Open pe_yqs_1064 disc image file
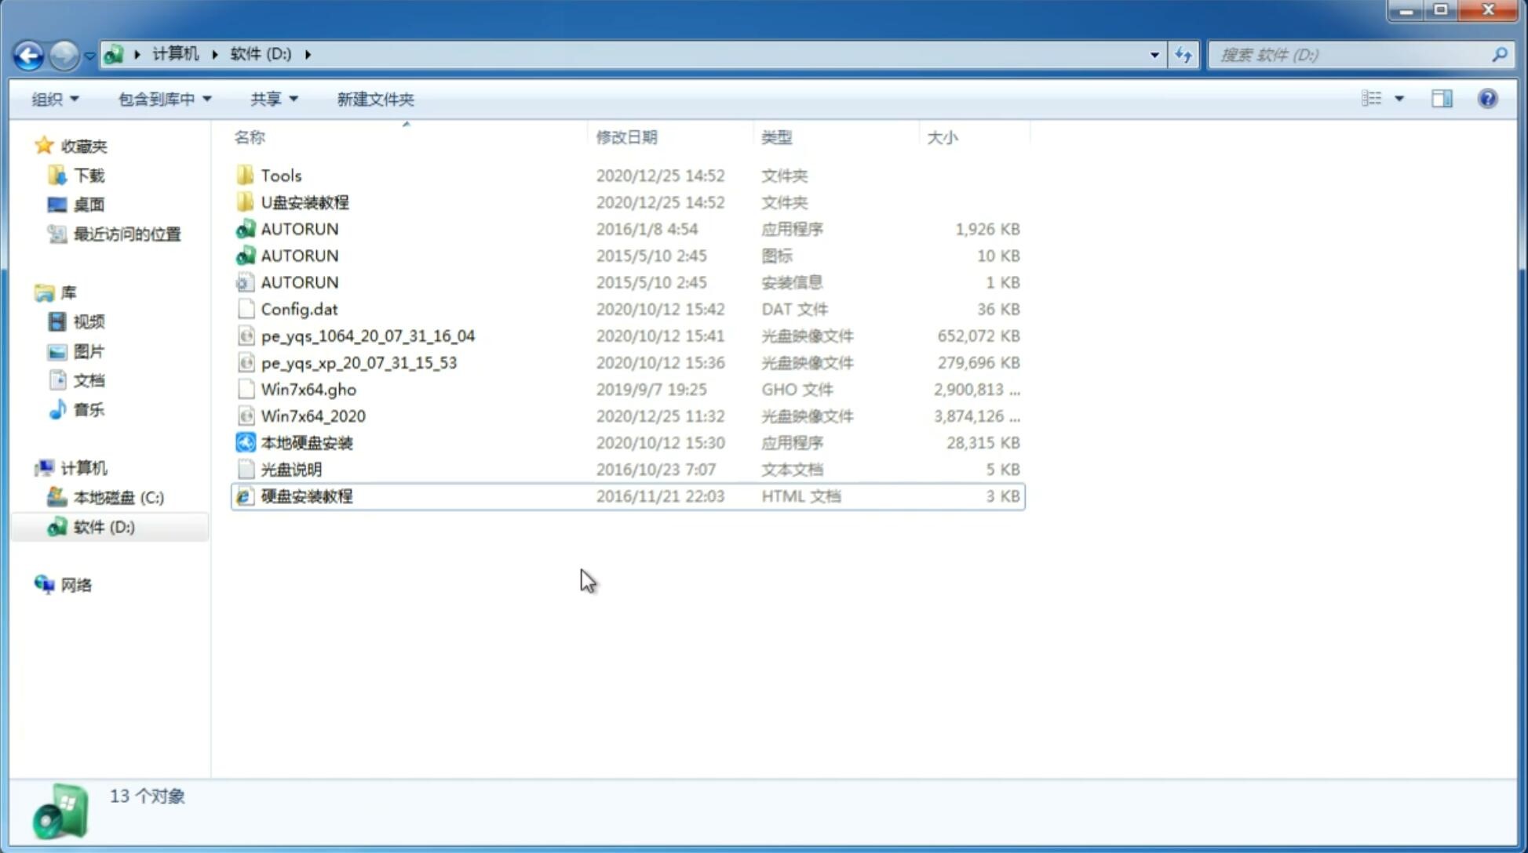The width and height of the screenshot is (1528, 853). coord(368,336)
